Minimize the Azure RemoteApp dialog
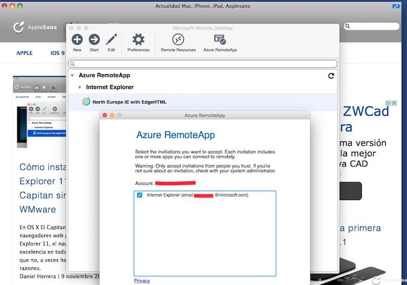This screenshot has height=285, width=407. 112,115
